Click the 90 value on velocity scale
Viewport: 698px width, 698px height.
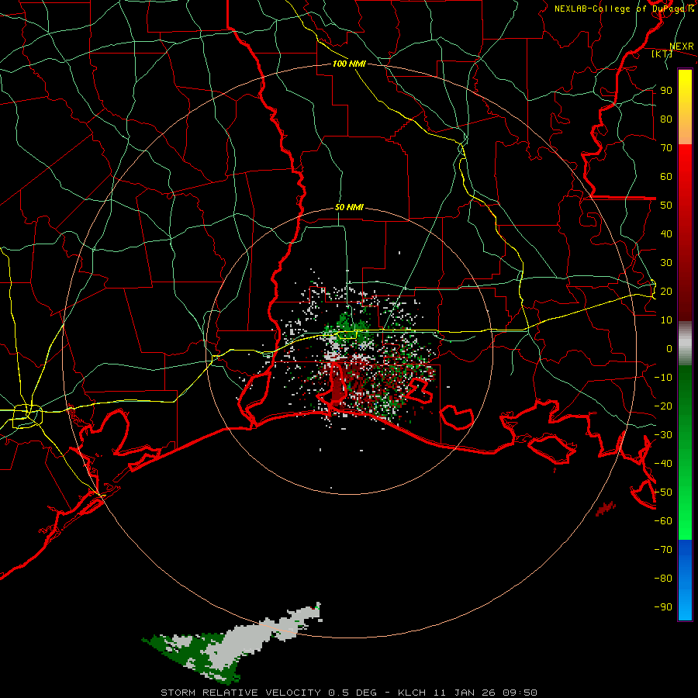(666, 91)
